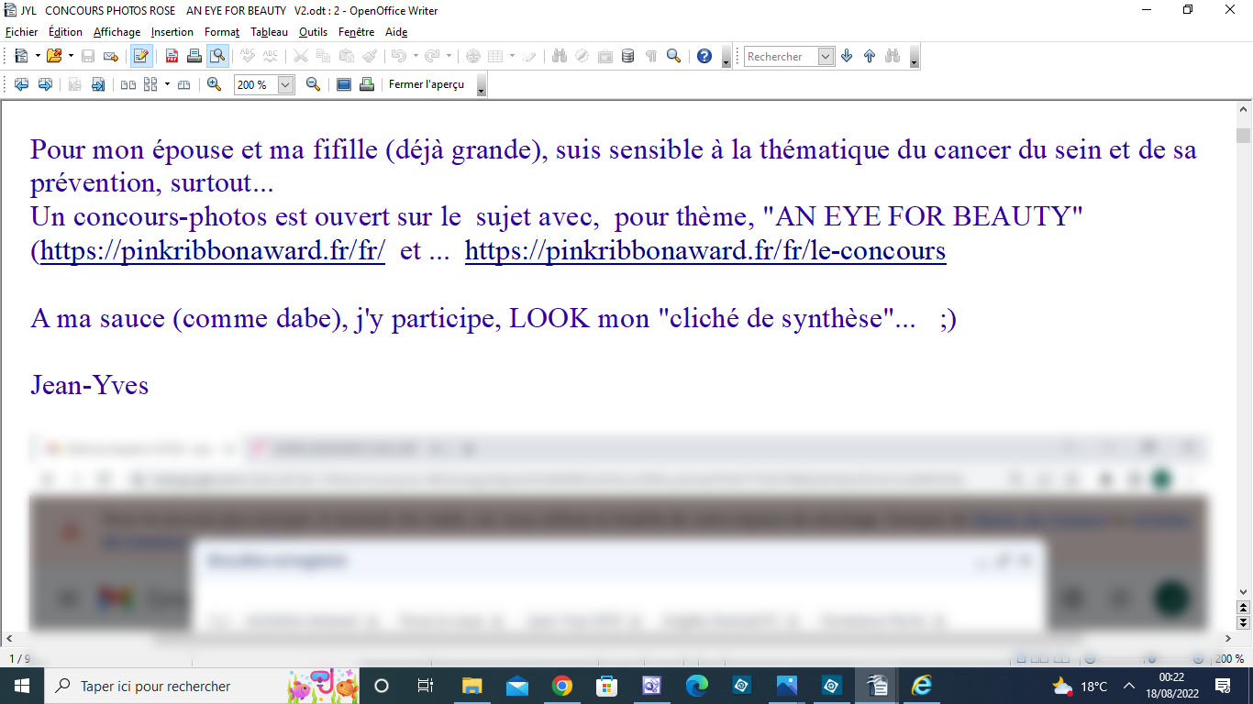Open the Insert Table dropdown arrow
This screenshot has height=704, width=1253.
(512, 56)
